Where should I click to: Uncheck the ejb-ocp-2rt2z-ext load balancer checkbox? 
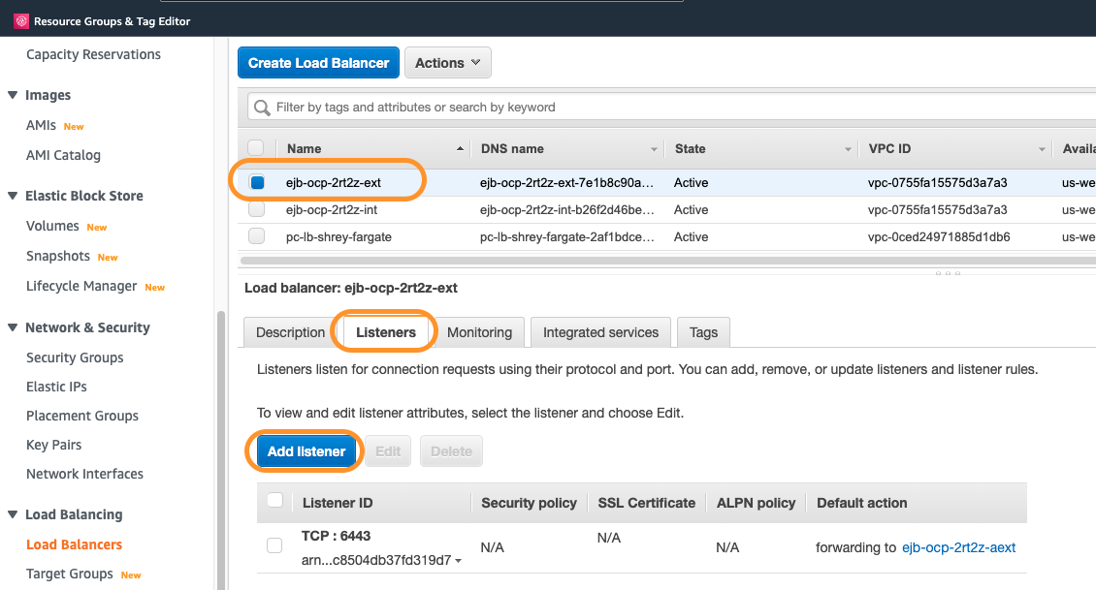(257, 182)
